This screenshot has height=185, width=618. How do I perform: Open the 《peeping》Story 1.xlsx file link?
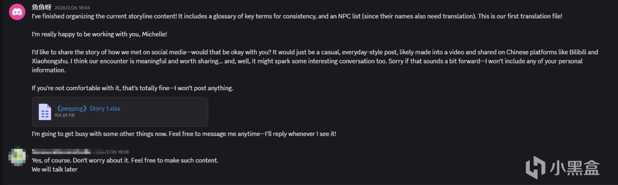88,108
